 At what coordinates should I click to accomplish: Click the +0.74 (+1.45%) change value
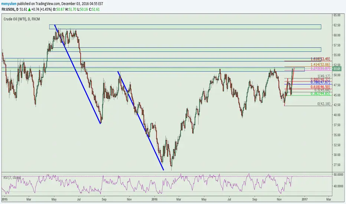42,9
